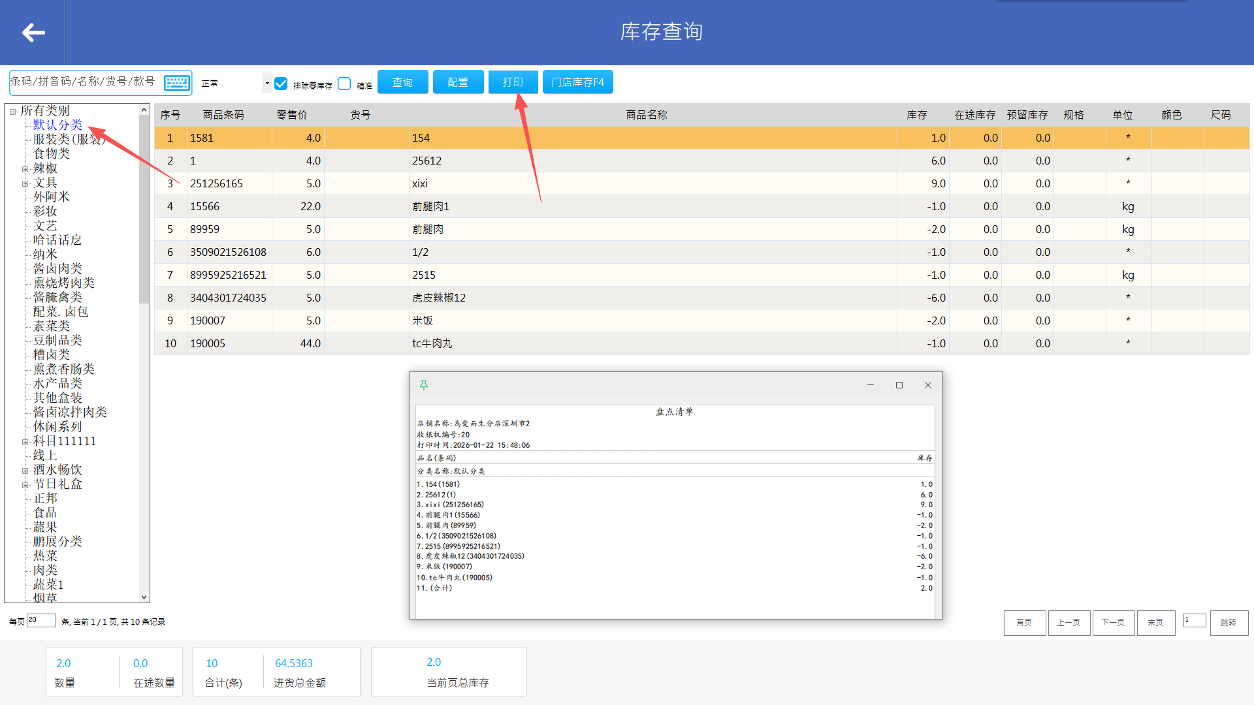Expand the 辣椒 category node
Viewport: 1254px width, 705px height.
click(25, 169)
